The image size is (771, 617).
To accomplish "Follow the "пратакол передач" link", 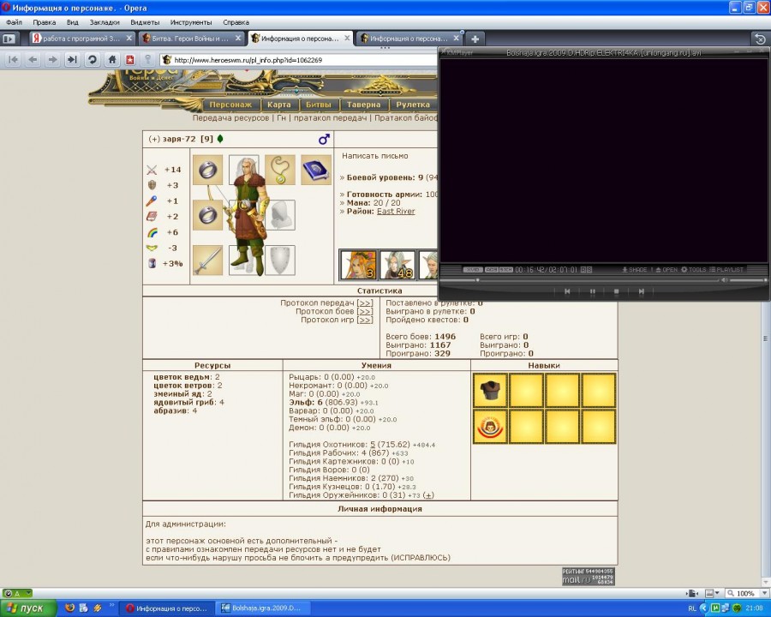I will pyautogui.click(x=330, y=118).
